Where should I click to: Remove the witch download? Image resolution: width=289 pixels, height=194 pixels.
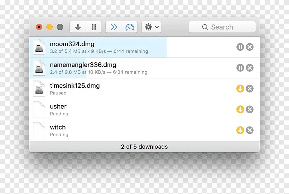[250, 130]
